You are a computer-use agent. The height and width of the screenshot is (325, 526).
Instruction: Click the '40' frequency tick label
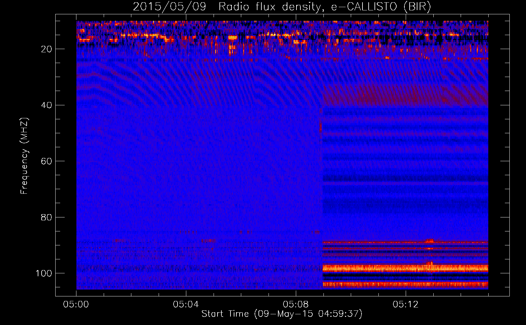tap(46, 105)
